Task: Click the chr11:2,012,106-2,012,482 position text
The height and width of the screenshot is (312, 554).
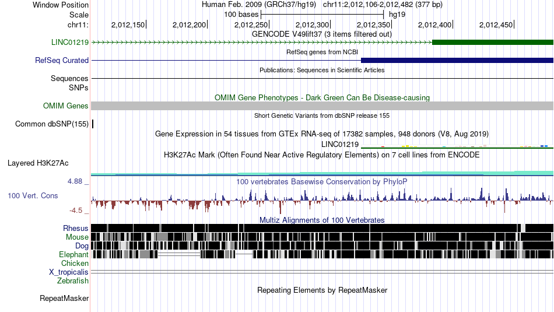Action: [383, 5]
